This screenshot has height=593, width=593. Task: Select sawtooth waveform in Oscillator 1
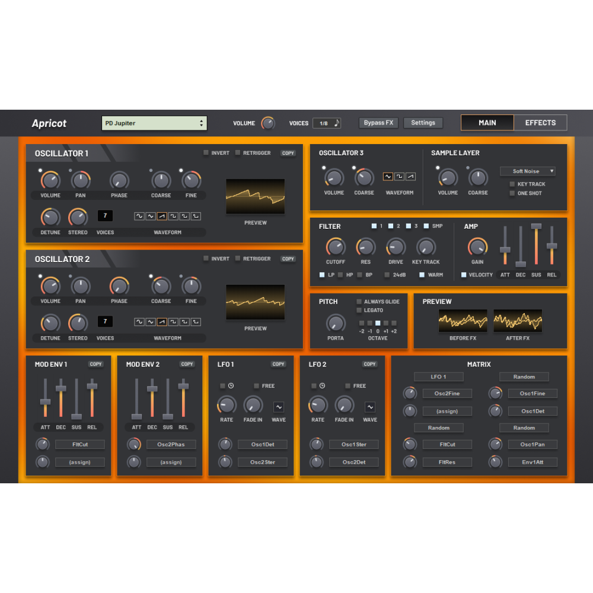coord(162,216)
